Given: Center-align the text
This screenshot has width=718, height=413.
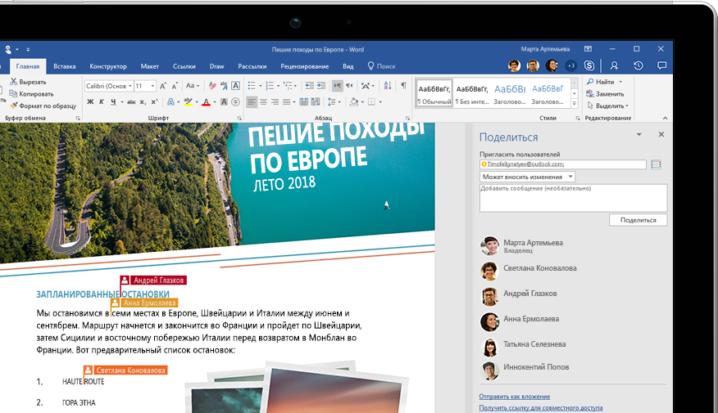Looking at the screenshot, I should point(263,102).
